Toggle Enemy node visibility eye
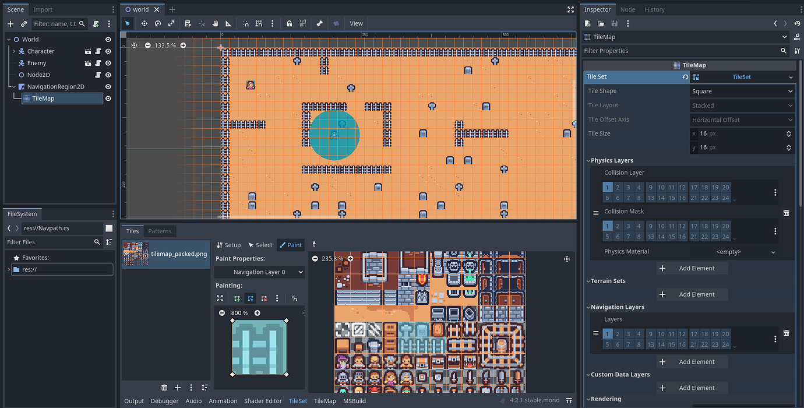Screen dimensions: 804x408 (107, 62)
